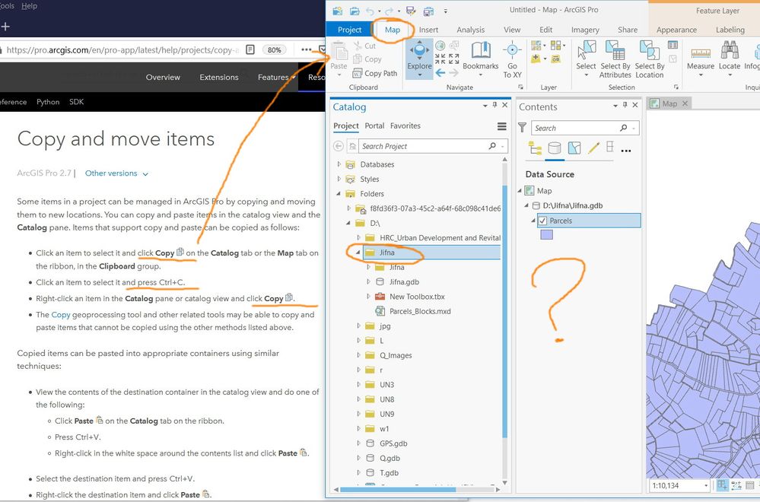760x502 pixels.
Task: Toggle snapping icon in map status bar
Action: click(722, 485)
